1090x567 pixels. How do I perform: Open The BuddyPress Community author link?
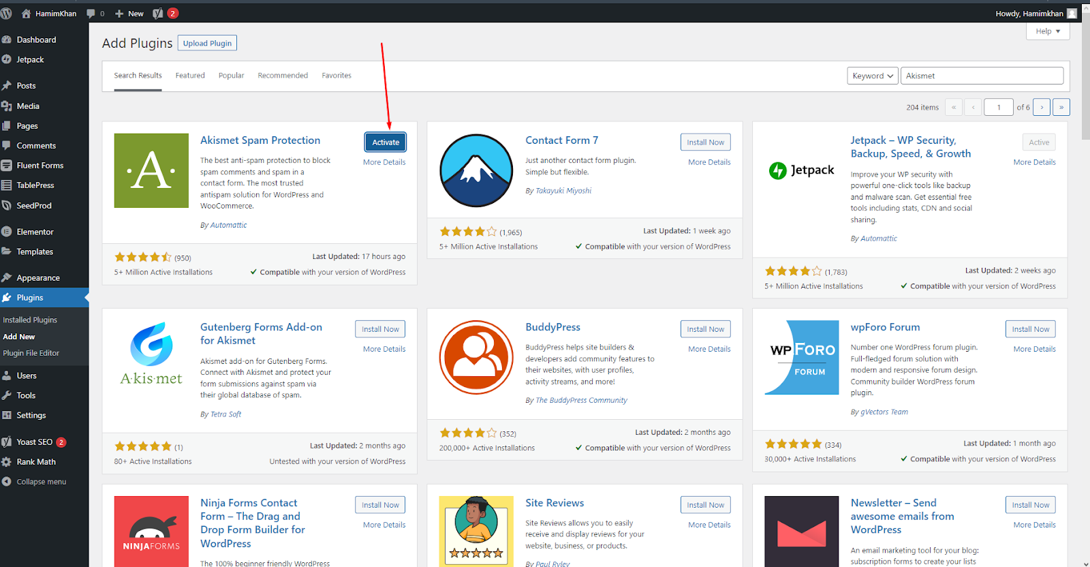582,400
